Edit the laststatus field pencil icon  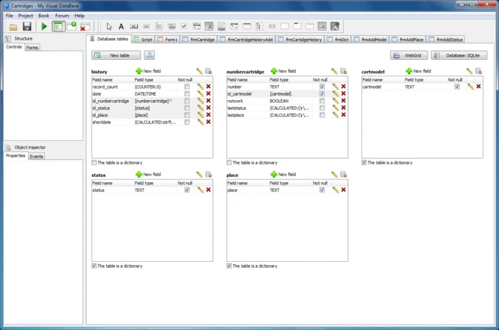335,108
